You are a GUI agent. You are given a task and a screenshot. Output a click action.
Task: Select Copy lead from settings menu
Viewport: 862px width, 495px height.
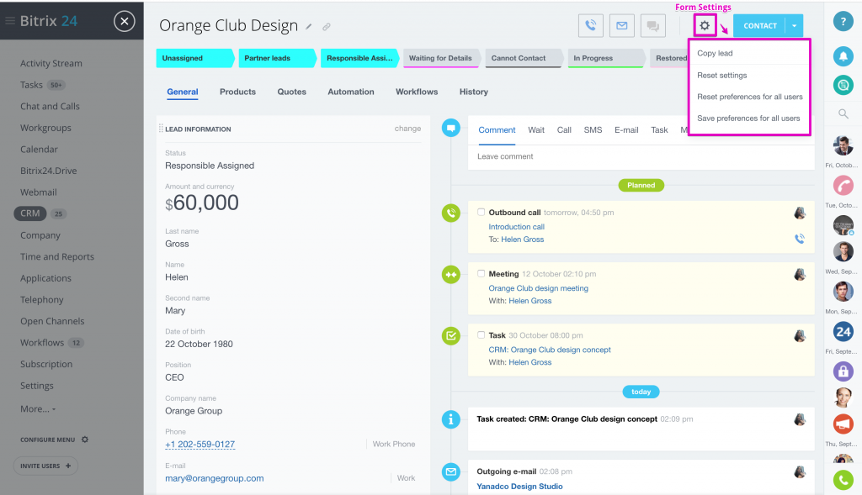coord(715,53)
